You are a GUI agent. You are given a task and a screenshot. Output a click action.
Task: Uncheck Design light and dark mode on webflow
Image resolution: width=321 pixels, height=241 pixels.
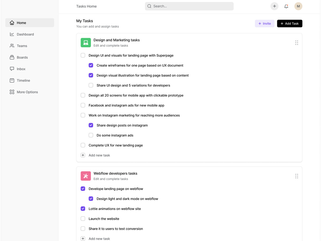[91, 199]
